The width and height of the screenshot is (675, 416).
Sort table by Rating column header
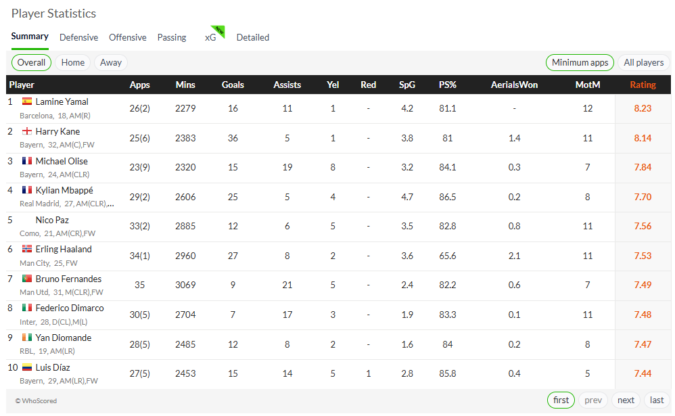click(643, 85)
